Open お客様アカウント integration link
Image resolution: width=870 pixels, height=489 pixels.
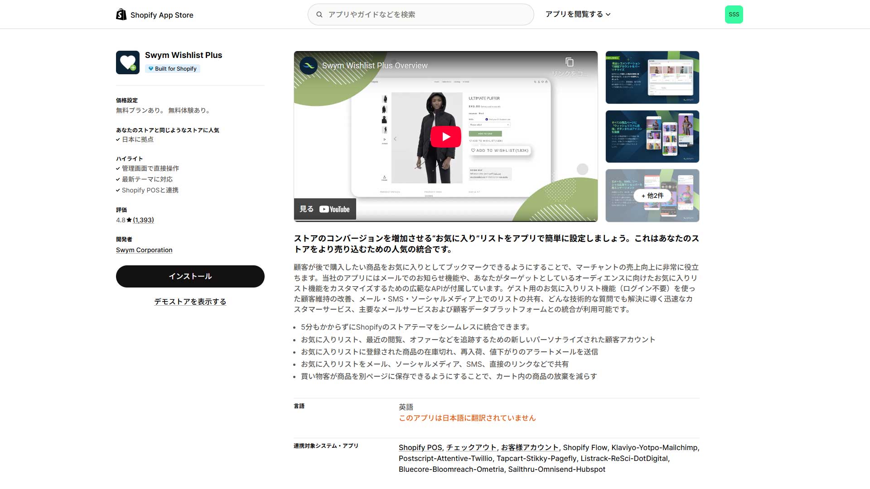530,447
